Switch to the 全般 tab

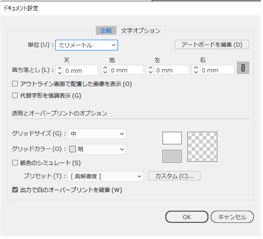(106, 31)
